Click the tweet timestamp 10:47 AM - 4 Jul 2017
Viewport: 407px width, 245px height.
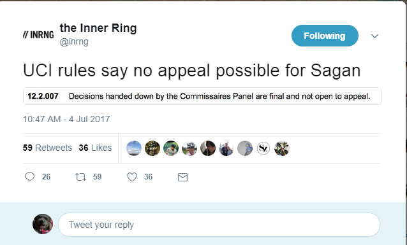[x=66, y=119]
